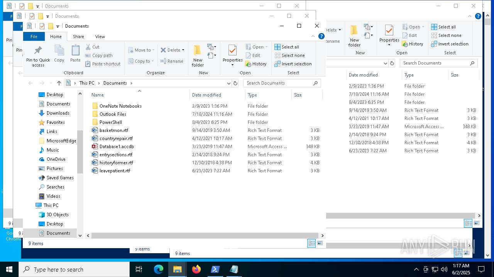Image resolution: width=494 pixels, height=277 pixels.
Task: Expand the address bar history dropdown
Action: 229,83
